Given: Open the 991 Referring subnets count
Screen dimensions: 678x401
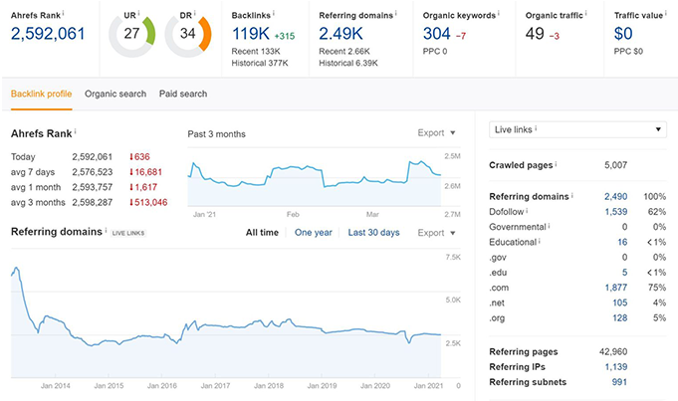Looking at the screenshot, I should [619, 382].
